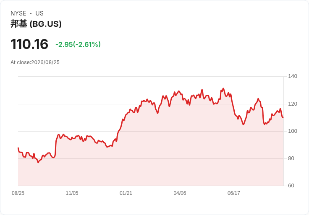
Task: Click the stock name 邦基 (BG.US)
Action: (x=36, y=24)
